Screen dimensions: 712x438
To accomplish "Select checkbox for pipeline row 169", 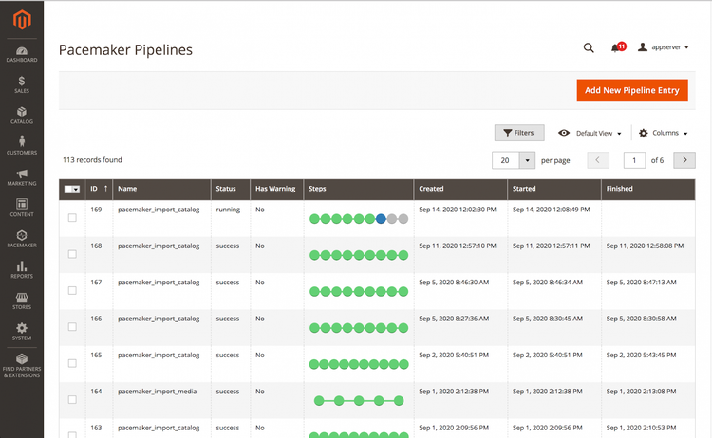I will [x=72, y=218].
